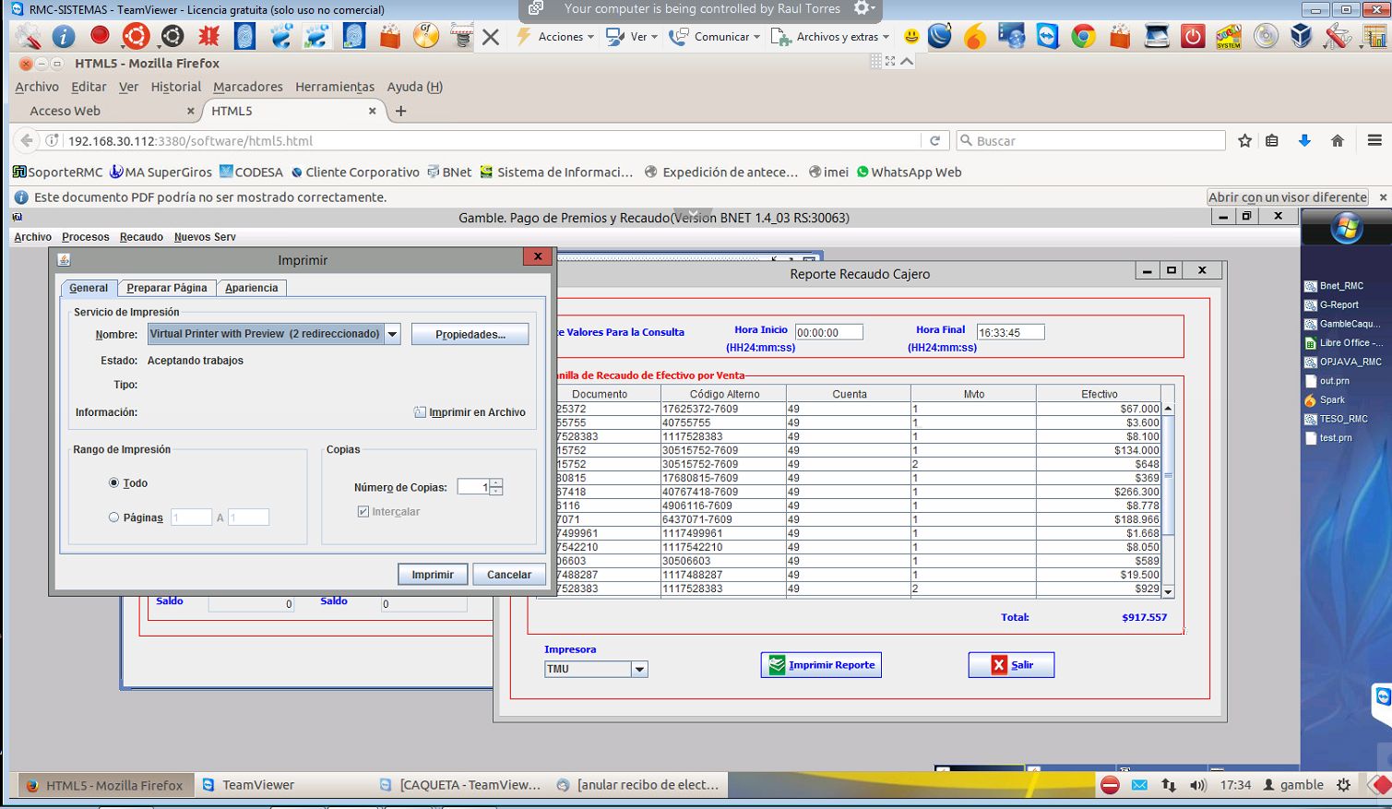Open the Recaudo menu
This screenshot has width=1392, height=809.
(x=141, y=237)
